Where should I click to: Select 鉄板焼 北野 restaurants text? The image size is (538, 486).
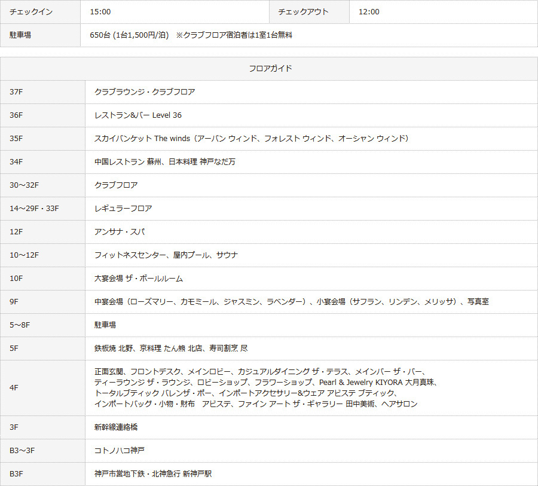pyautogui.click(x=171, y=349)
